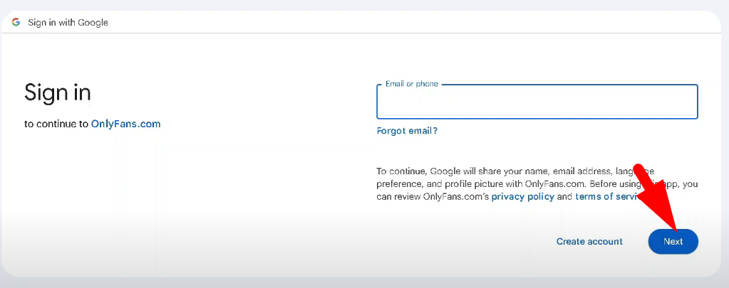Click the word "preference" in the disclosure
The height and width of the screenshot is (288, 729).
[x=399, y=184]
